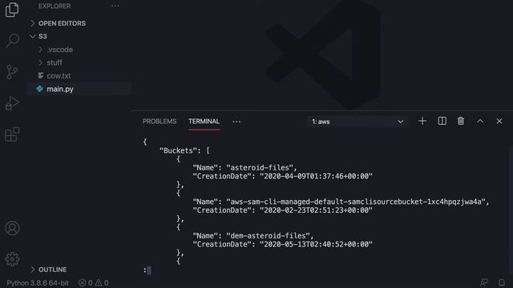This screenshot has width=513, height=288.
Task: Open the Manage gear icon
Action: pyautogui.click(x=12, y=259)
